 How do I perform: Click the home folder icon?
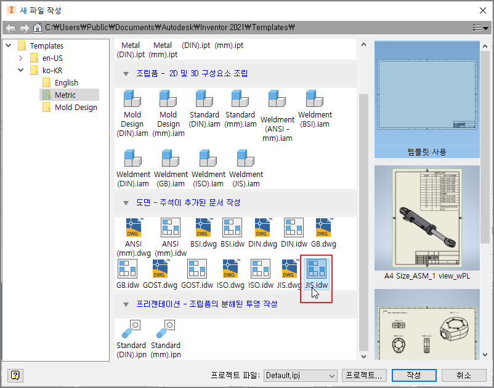(38, 28)
